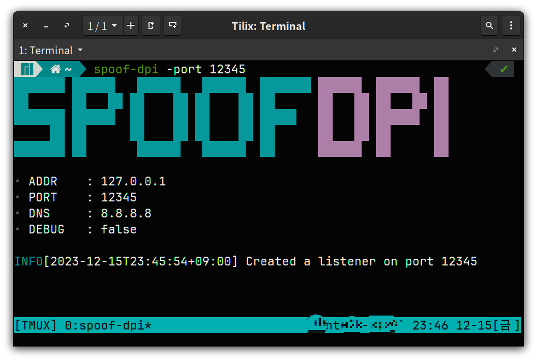Click the tmux clock 23:46
The height and width of the screenshot is (361, 537).
[x=430, y=325]
